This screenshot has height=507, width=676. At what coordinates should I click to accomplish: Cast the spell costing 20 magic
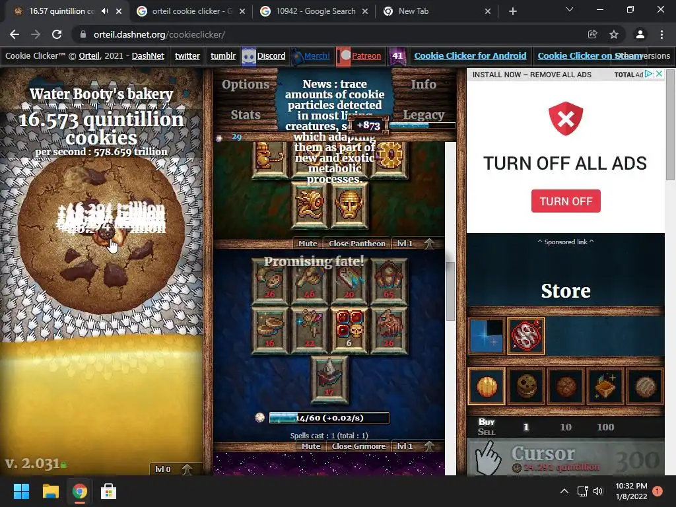tap(349, 281)
